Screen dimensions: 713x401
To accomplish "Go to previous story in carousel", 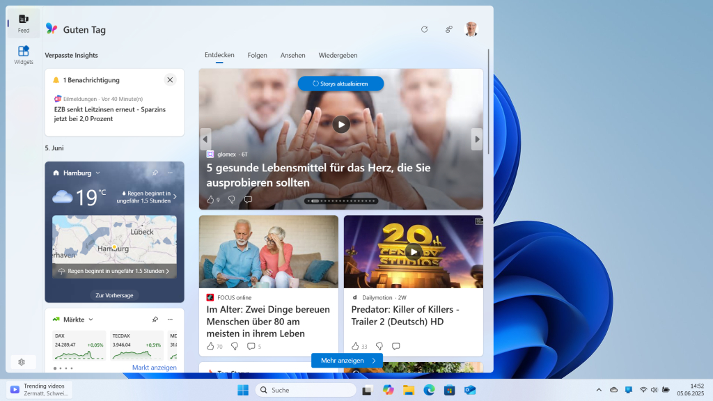I will (x=205, y=139).
